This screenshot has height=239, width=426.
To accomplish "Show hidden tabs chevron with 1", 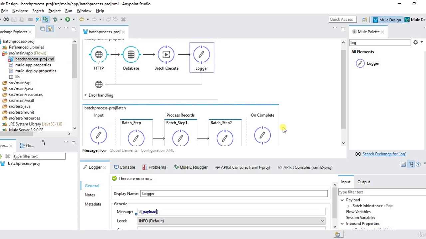I will 43,142.
